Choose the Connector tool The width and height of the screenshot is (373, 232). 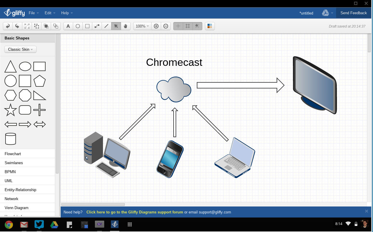(x=97, y=26)
